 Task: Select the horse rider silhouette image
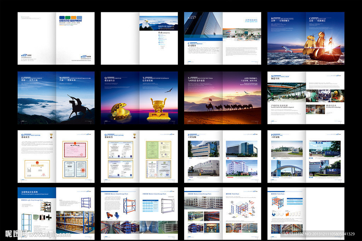tap(78, 107)
